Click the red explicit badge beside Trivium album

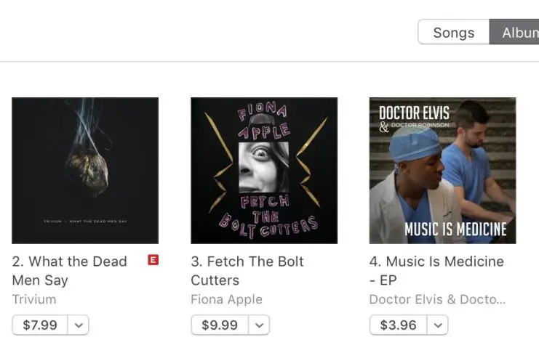[x=153, y=260]
